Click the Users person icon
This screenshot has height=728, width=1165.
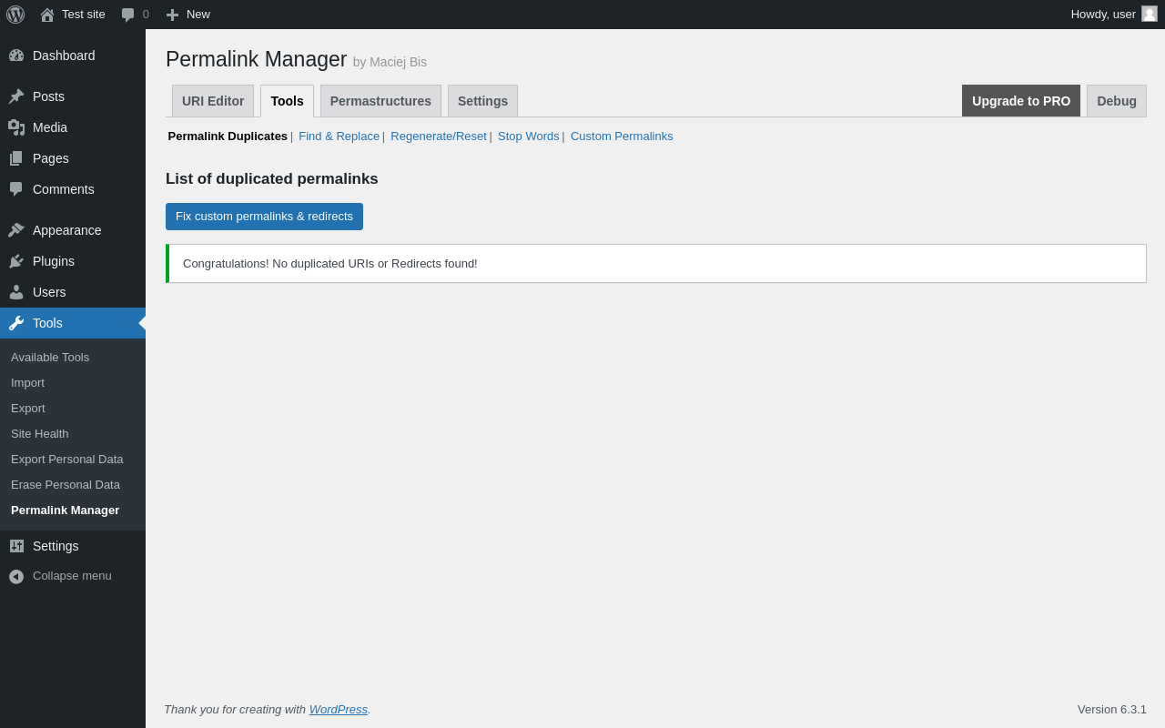(16, 292)
